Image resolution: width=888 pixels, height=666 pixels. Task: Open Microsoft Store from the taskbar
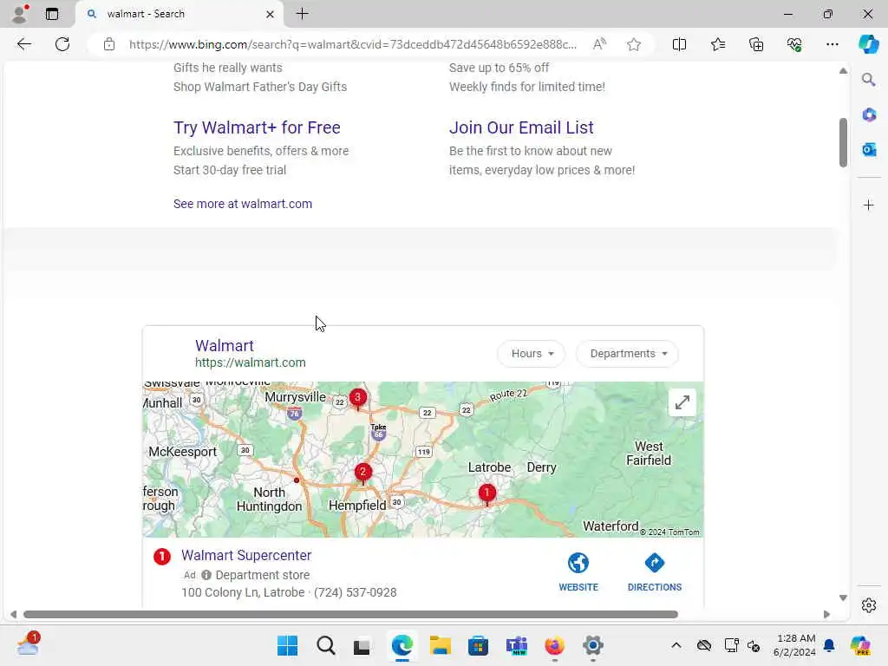[478, 645]
